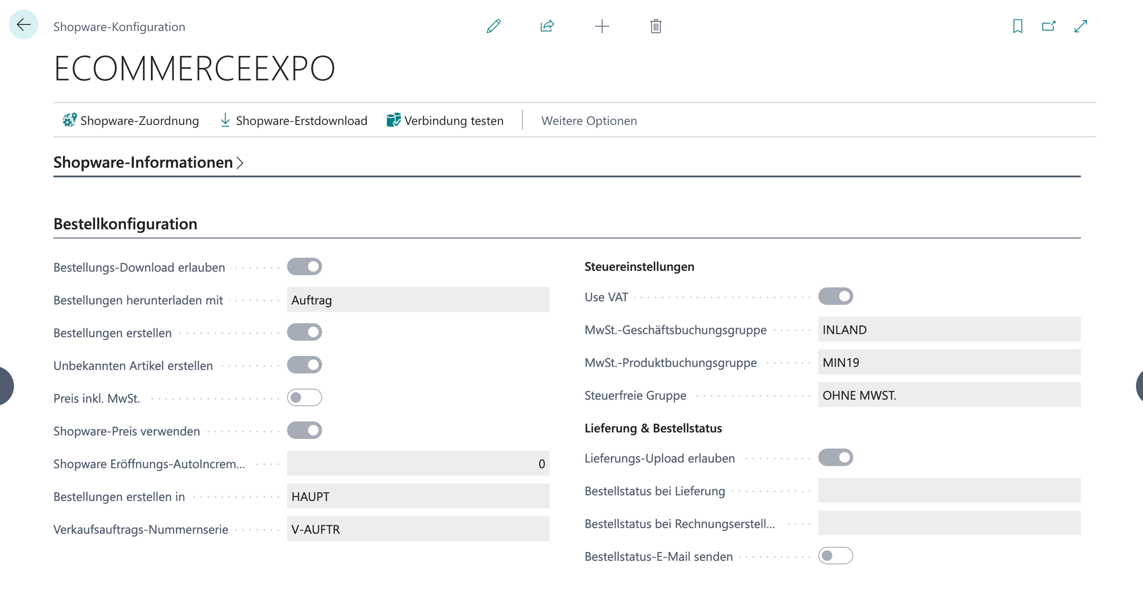
Task: Click the Verkaufsauftrags-Nummernserie label
Action: (x=141, y=529)
